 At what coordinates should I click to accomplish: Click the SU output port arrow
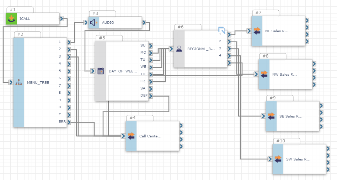[x=151, y=46]
